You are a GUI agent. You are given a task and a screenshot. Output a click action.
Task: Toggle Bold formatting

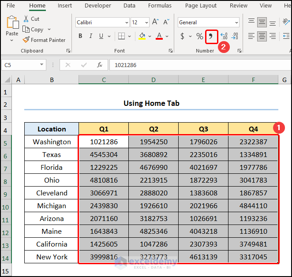(80, 36)
